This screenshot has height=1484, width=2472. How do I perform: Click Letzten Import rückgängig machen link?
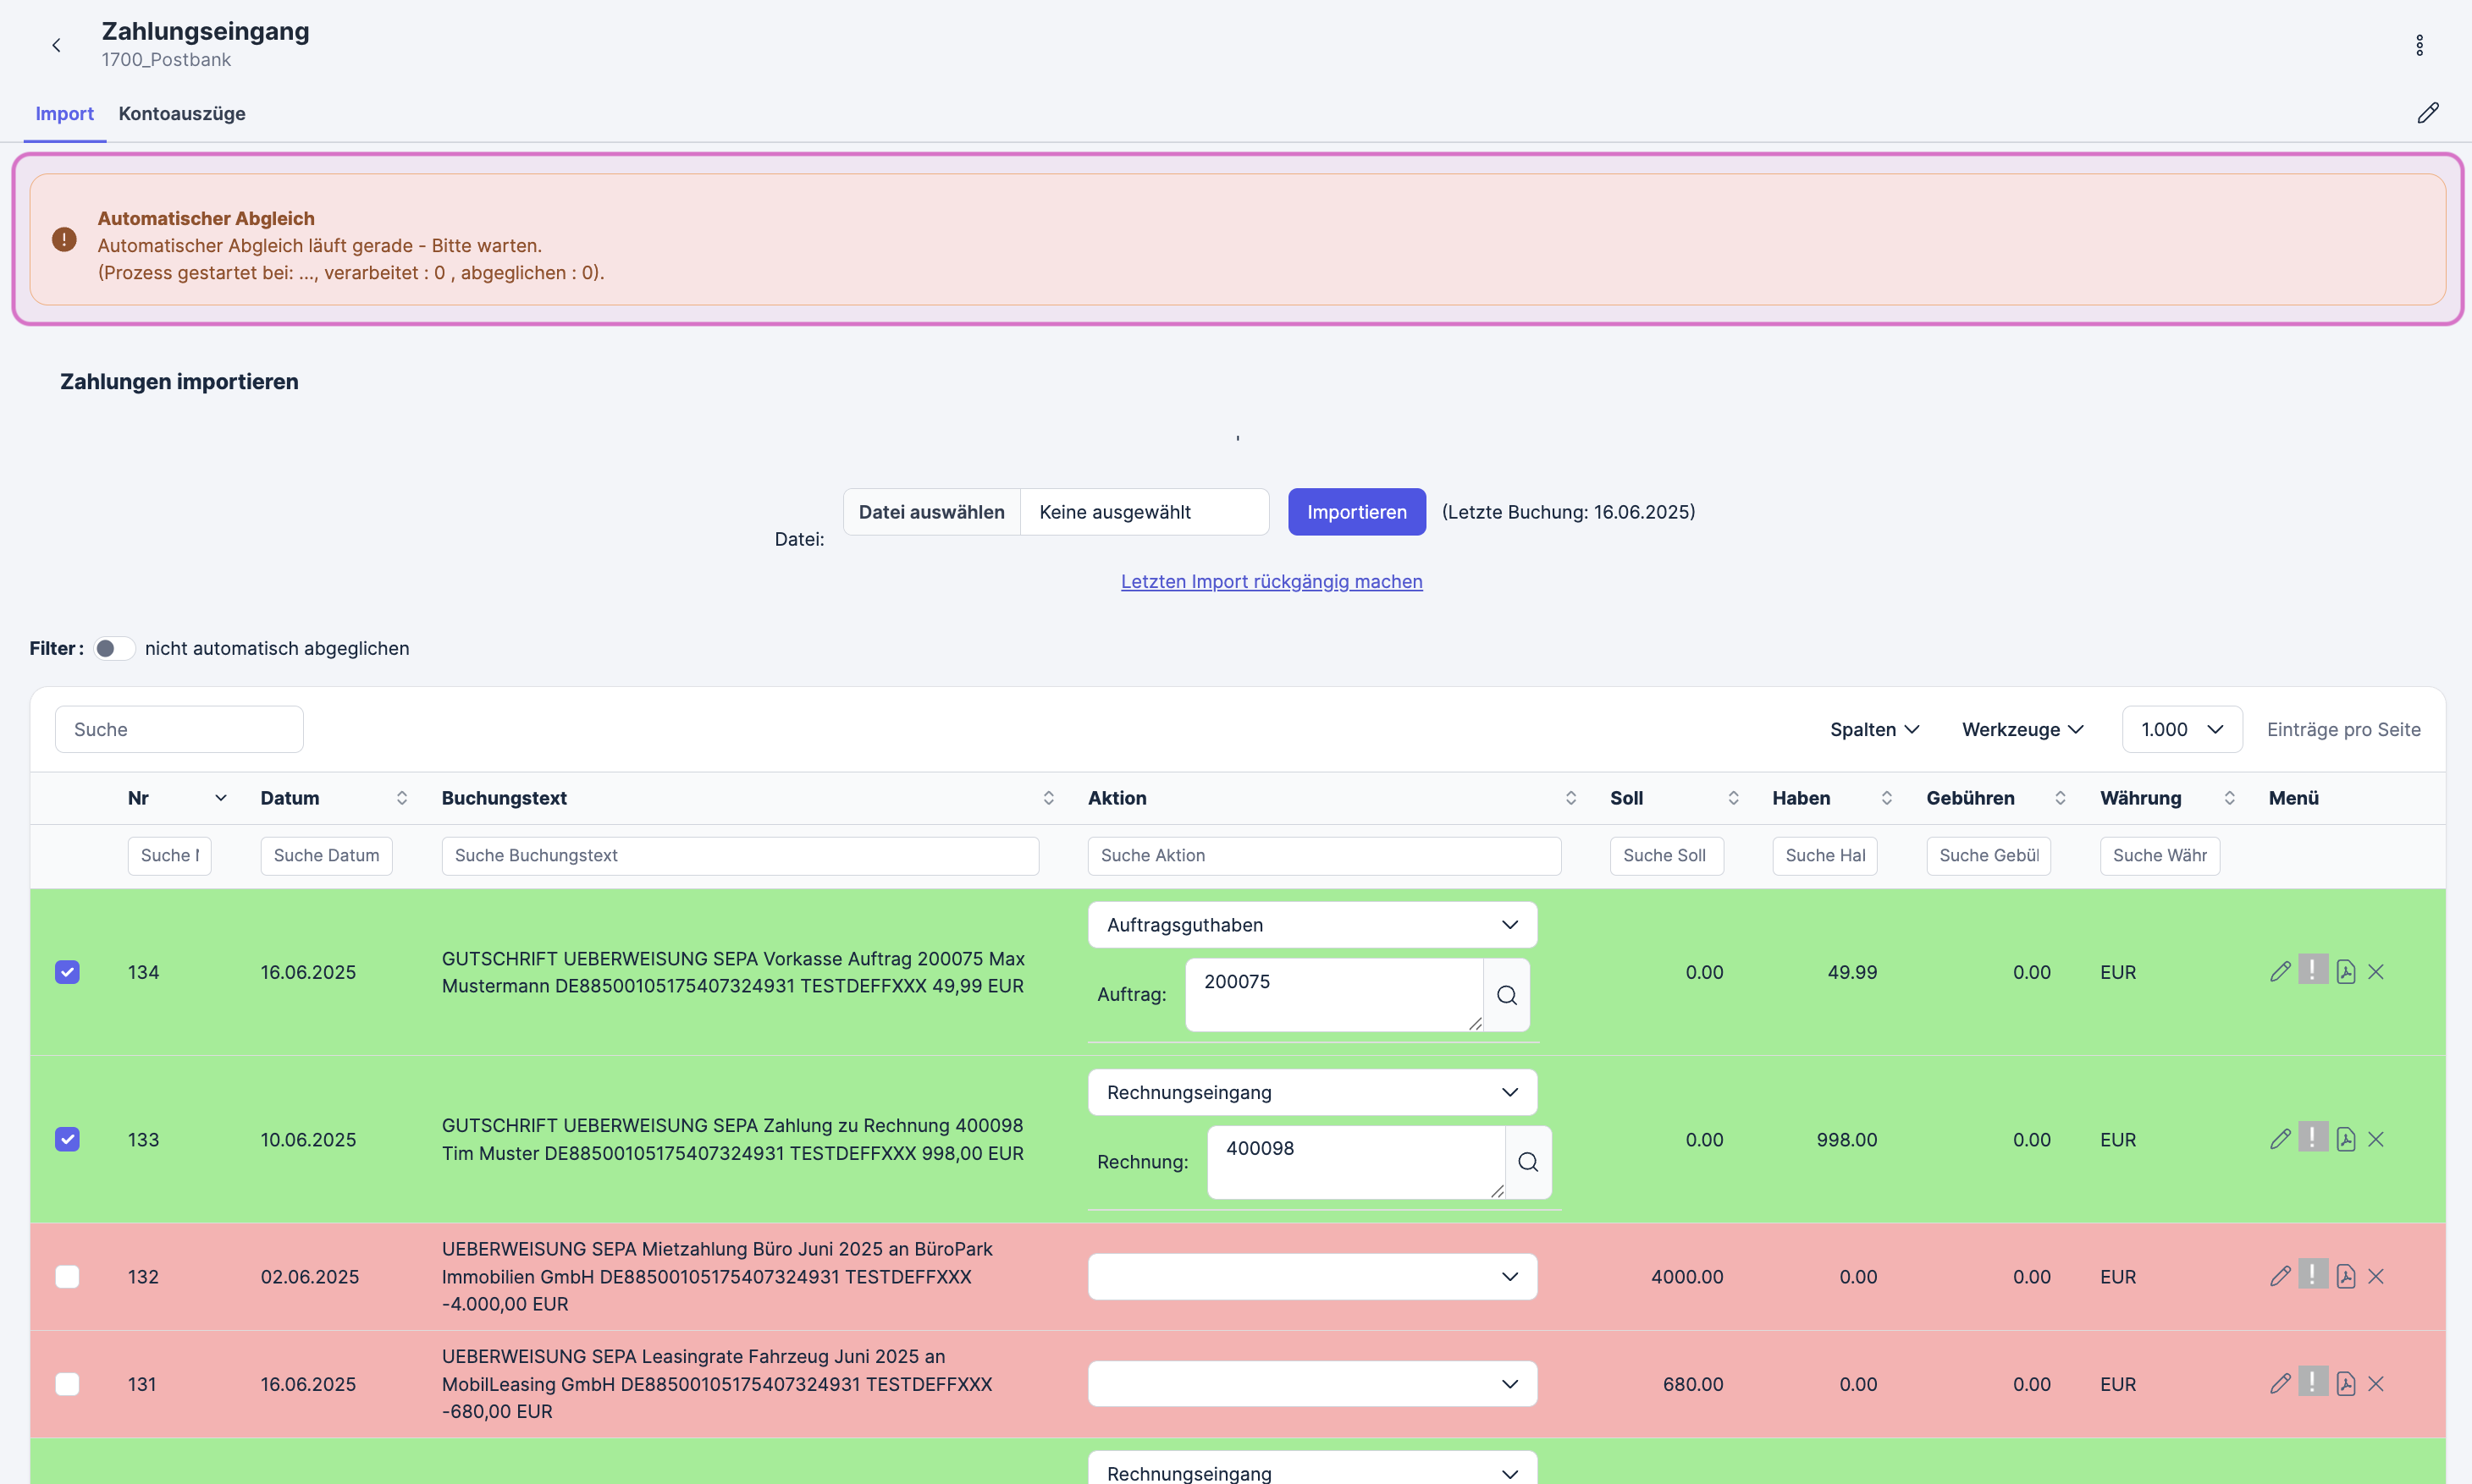[x=1271, y=581]
